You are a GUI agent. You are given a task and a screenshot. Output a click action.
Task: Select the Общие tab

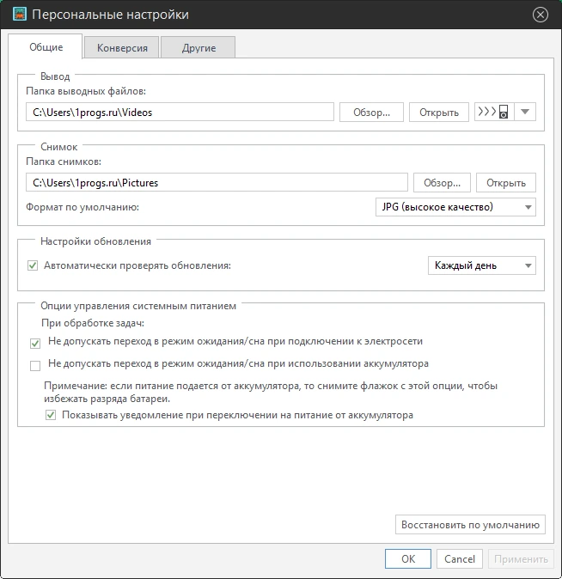point(46,47)
